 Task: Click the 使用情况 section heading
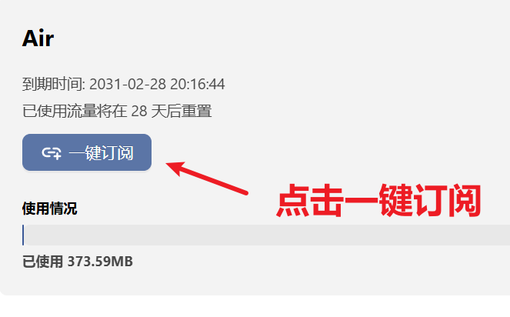click(x=49, y=209)
